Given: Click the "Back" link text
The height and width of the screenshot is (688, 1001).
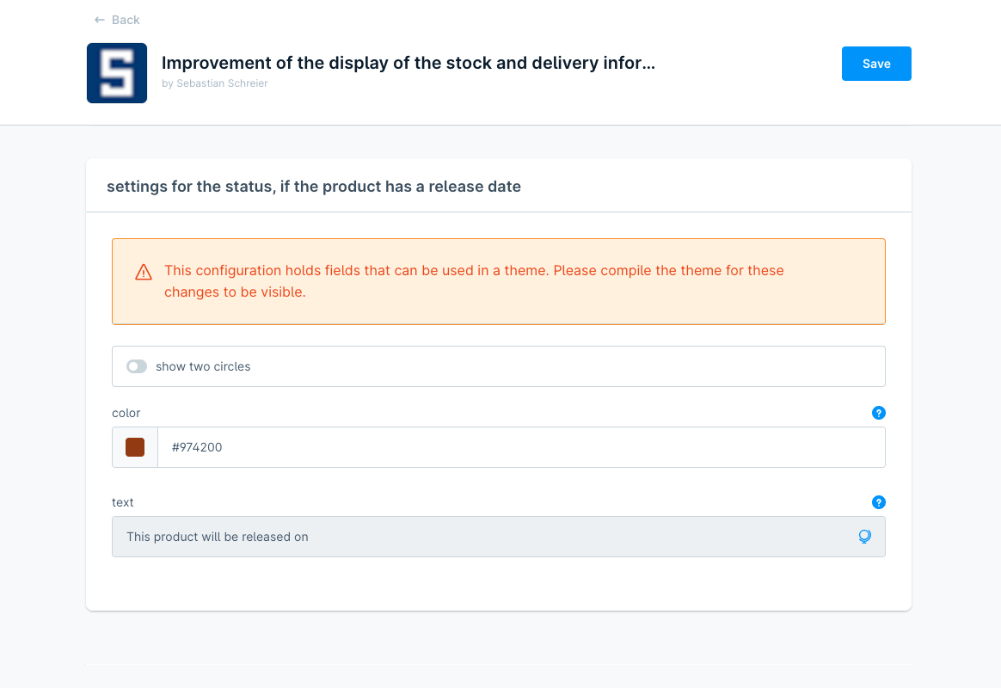Looking at the screenshot, I should tap(126, 20).
